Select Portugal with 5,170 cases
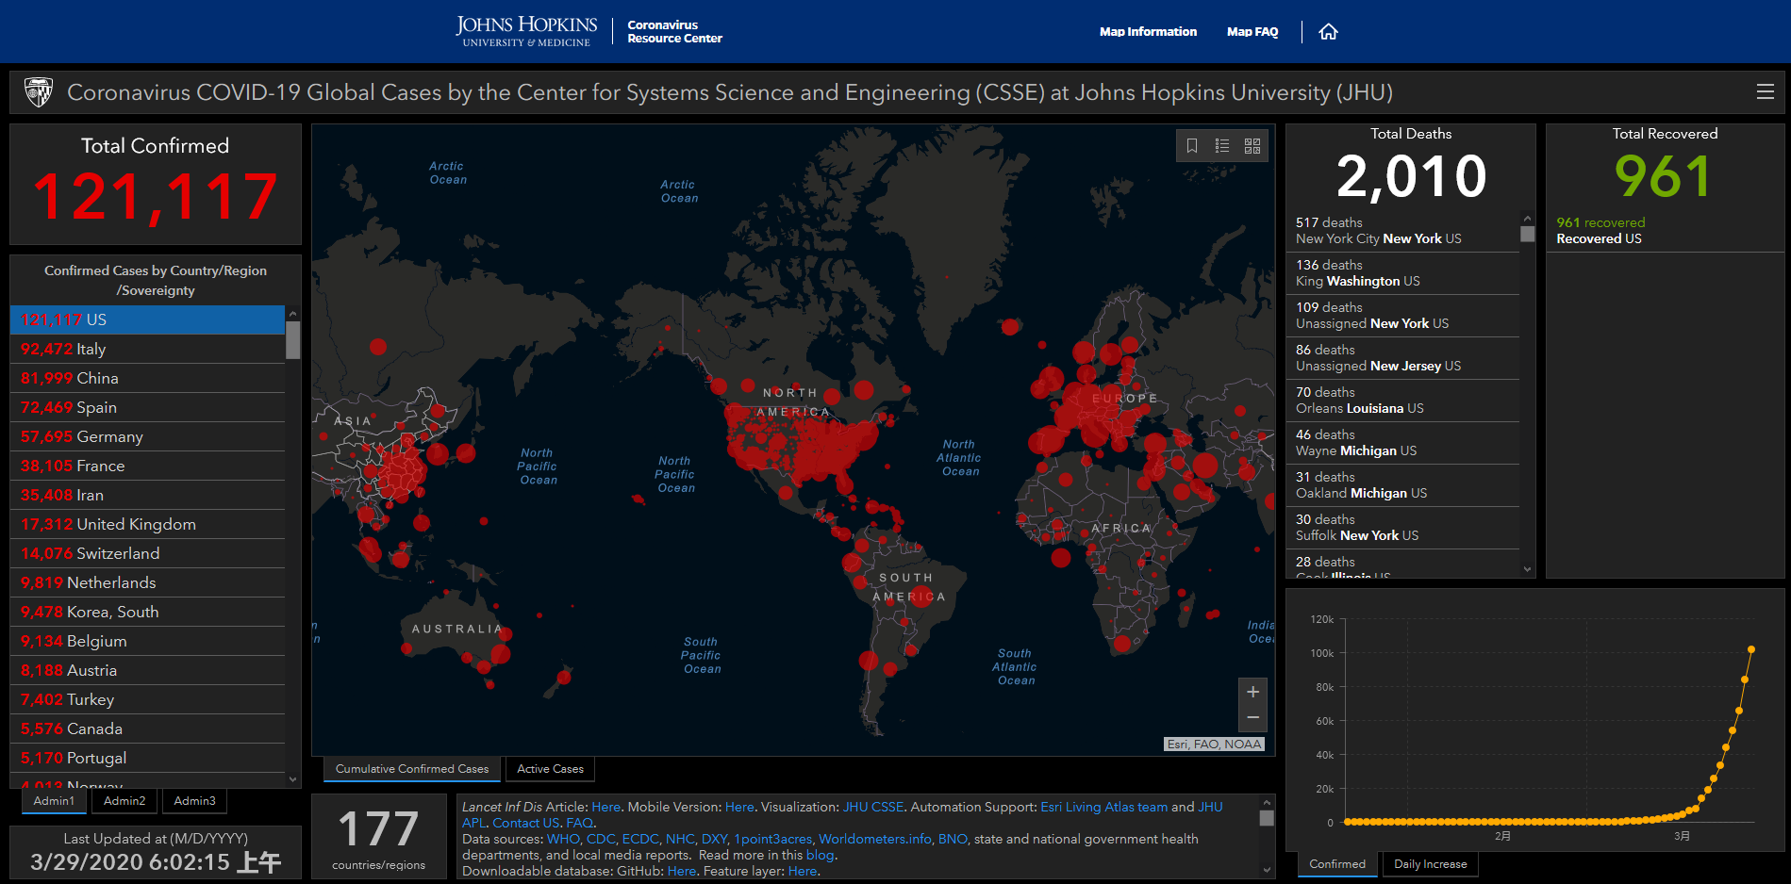 click(x=147, y=758)
